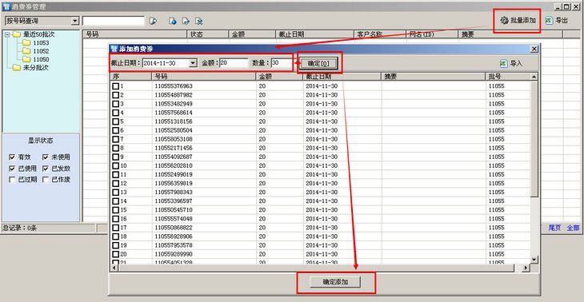Click the horizontal scrollbar left arrow
The height and width of the screenshot is (302, 584).
[114, 268]
